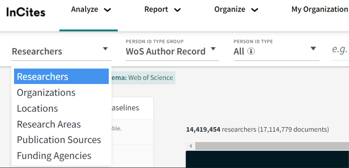The width and height of the screenshot is (349, 168).
Task: Open the My Organization menu
Action: [x=320, y=9]
